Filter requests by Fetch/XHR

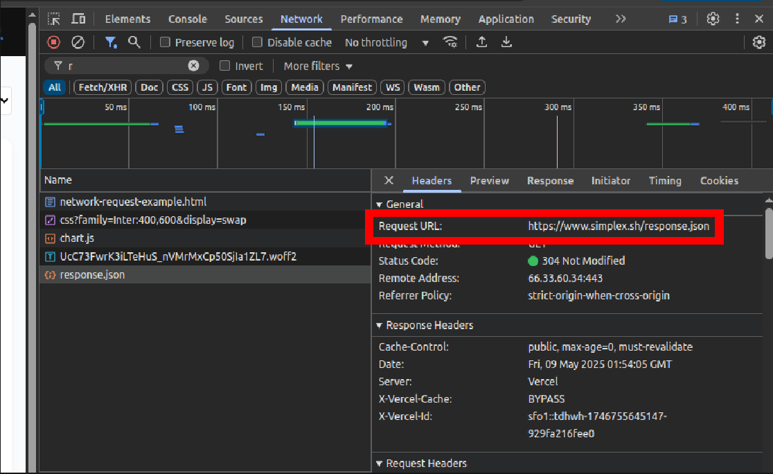pos(103,87)
